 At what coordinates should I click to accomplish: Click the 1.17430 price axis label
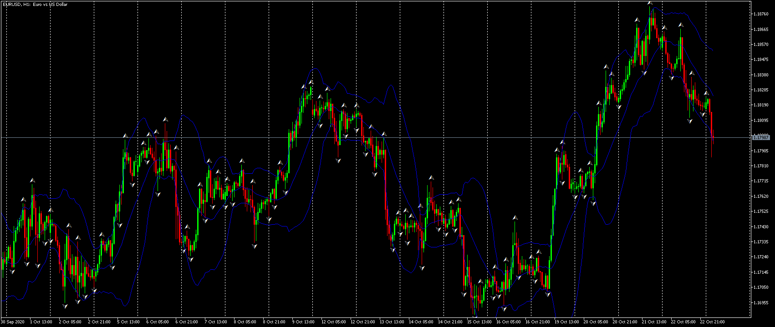(761, 227)
